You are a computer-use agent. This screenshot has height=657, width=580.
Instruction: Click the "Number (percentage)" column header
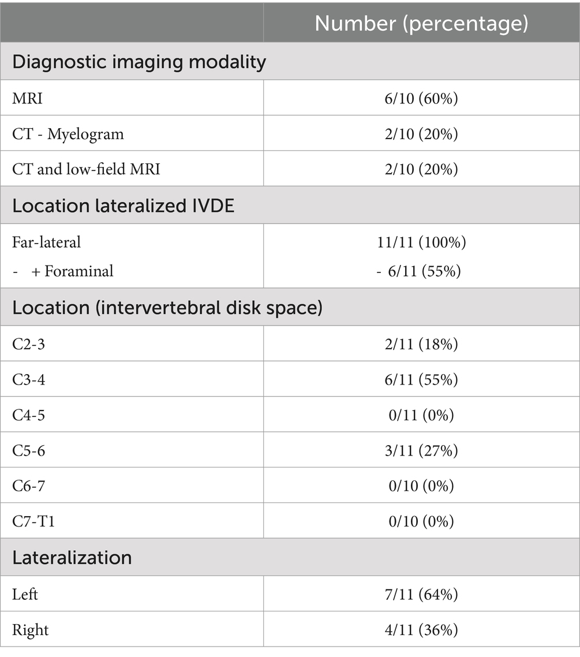421,23
